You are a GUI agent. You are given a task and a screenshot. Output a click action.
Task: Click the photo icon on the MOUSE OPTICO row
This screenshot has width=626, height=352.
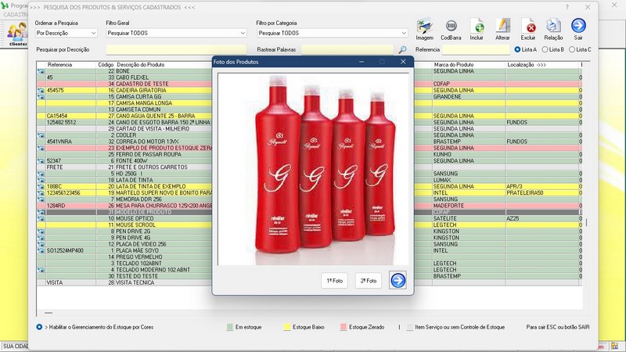[41, 218]
